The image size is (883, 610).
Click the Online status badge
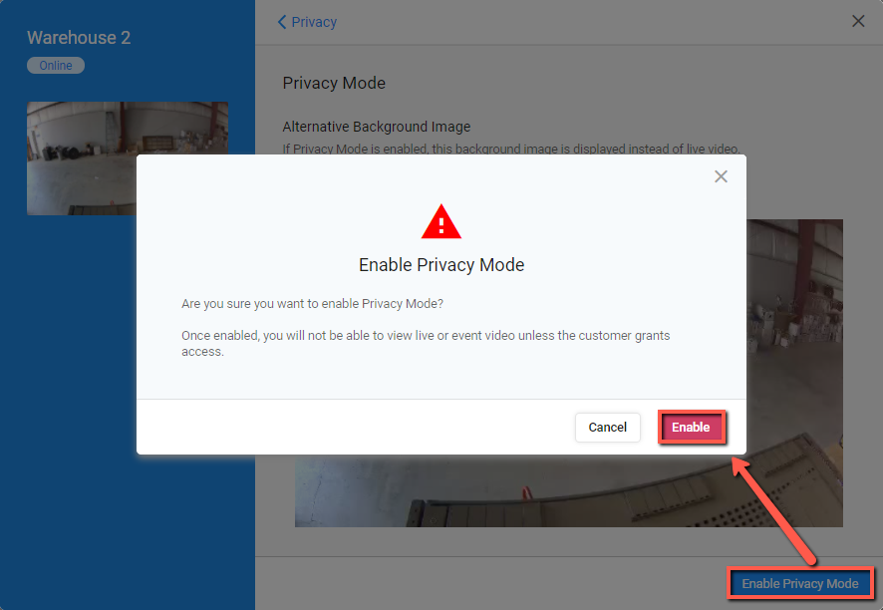tap(56, 66)
